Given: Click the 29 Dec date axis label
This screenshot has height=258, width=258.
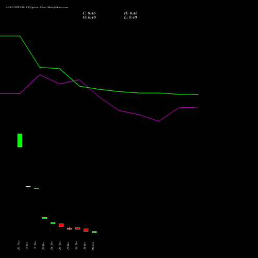Looking at the screenshot, I should tap(68, 245).
